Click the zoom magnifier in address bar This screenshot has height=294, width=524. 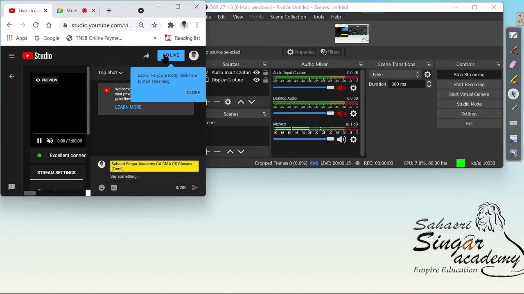[x=141, y=25]
